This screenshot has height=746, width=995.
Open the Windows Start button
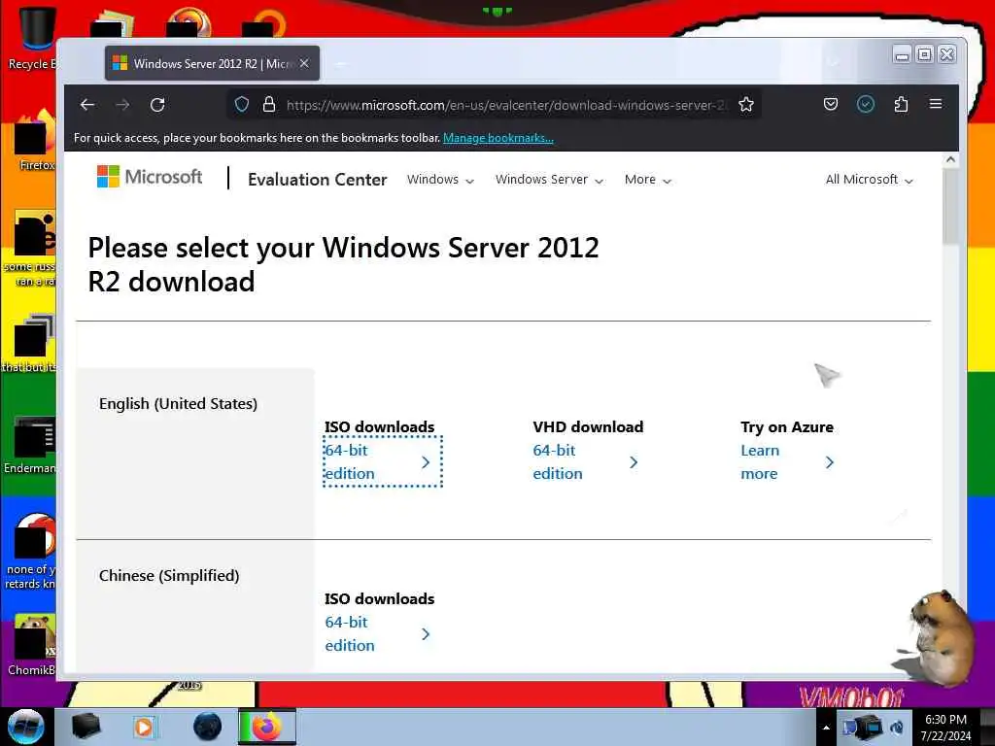click(26, 727)
